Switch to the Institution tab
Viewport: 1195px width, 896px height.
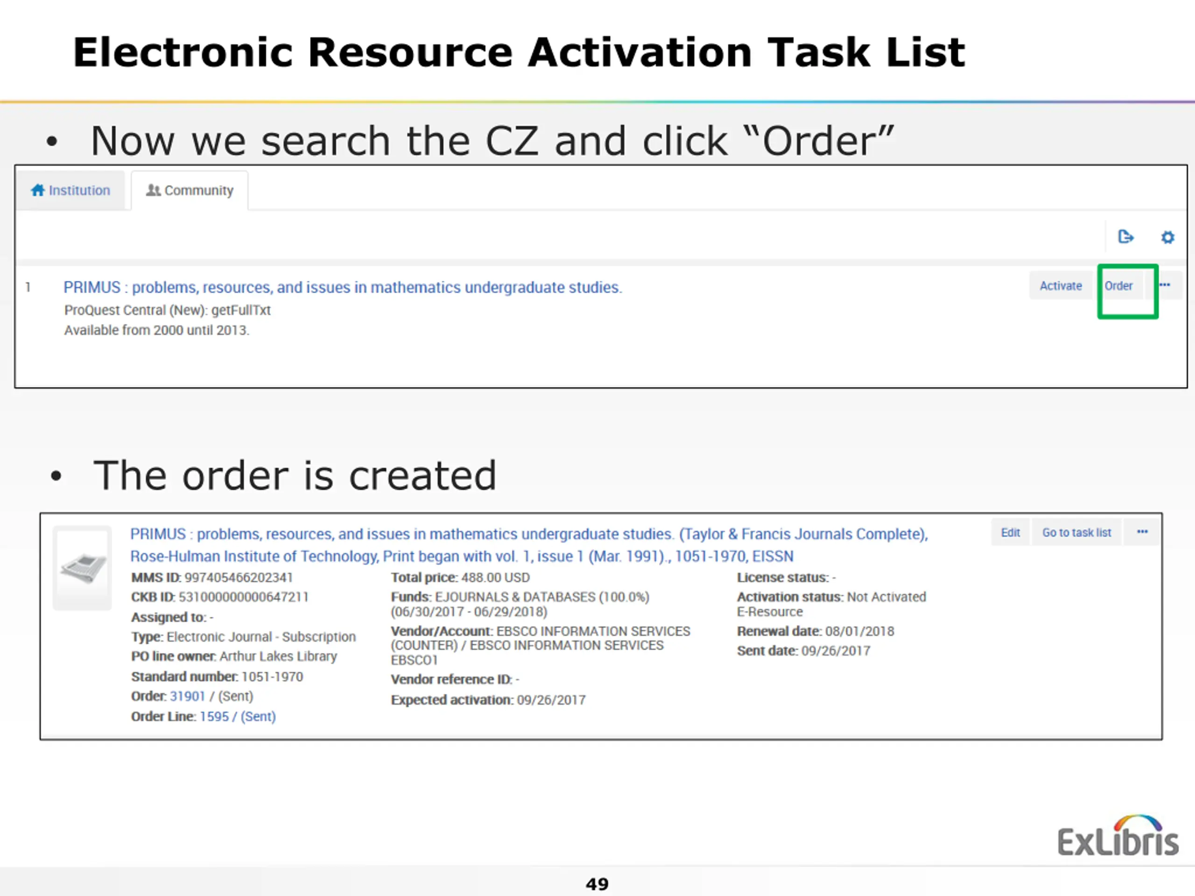(71, 190)
